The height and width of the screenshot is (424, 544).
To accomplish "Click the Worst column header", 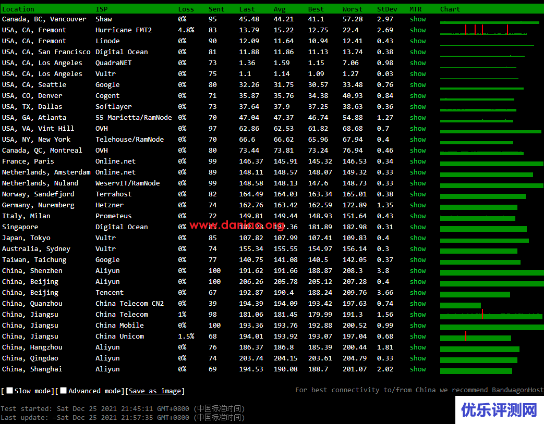I will tap(353, 9).
